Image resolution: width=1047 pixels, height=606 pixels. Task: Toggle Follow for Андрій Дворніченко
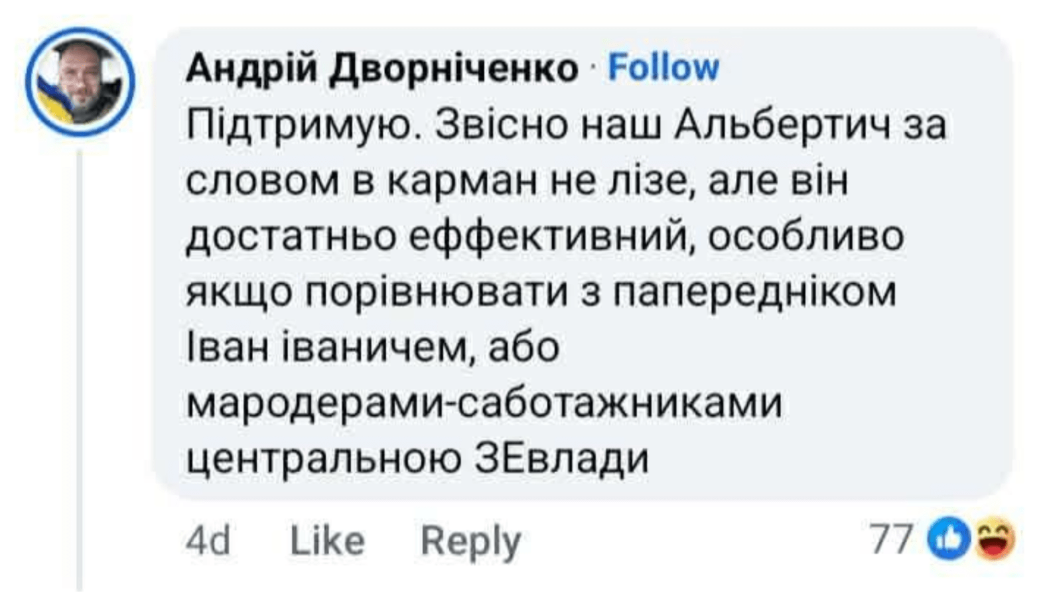tap(663, 66)
